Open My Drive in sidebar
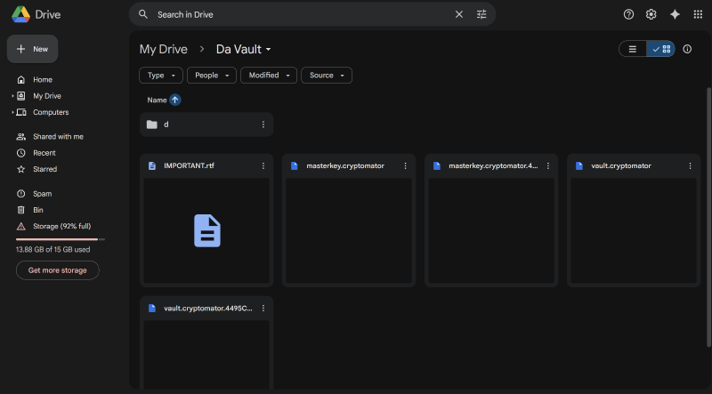The width and height of the screenshot is (712, 394). tap(47, 96)
